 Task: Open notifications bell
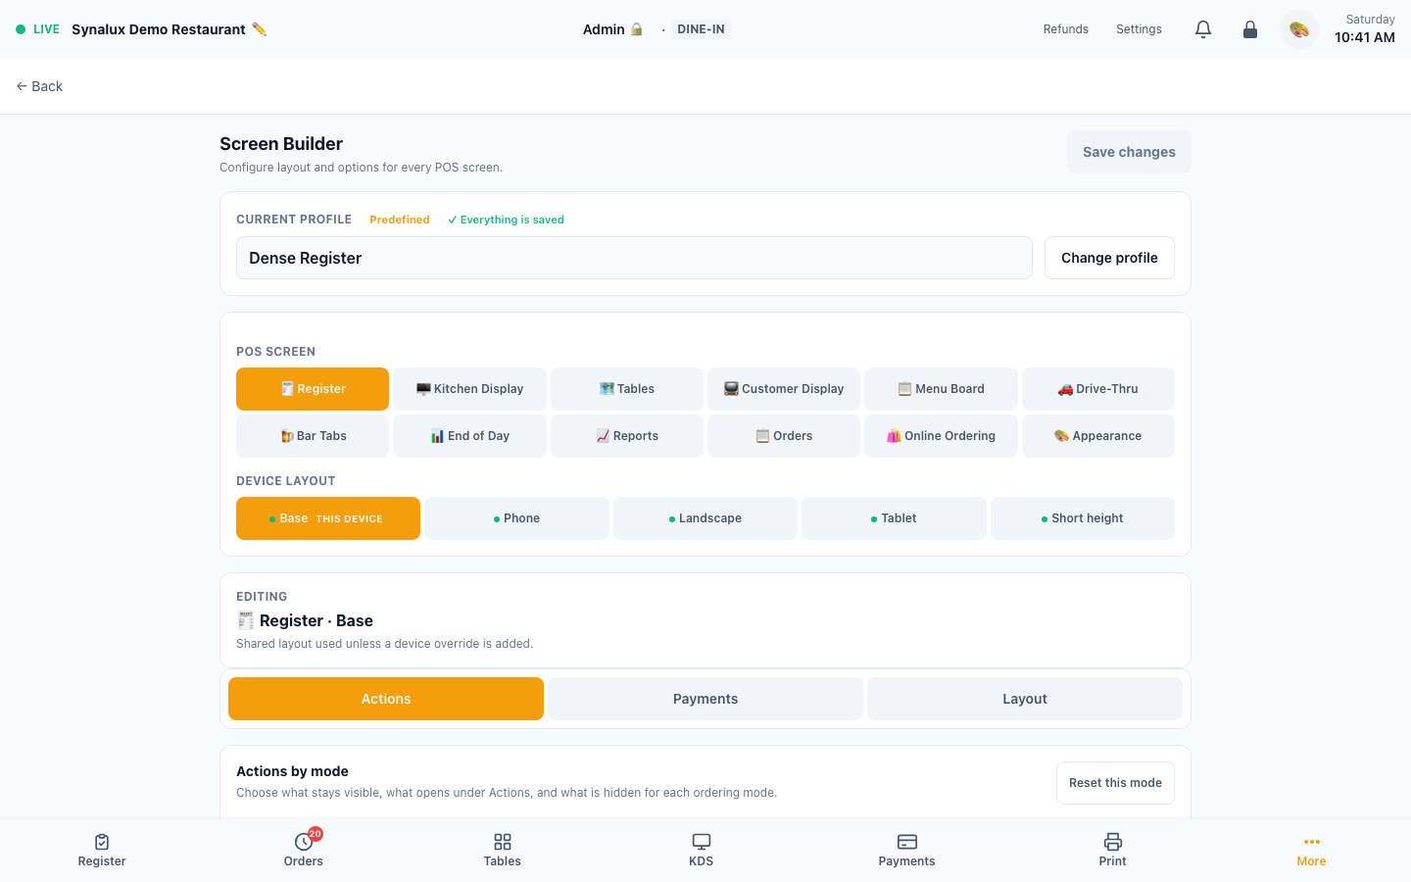(x=1203, y=29)
